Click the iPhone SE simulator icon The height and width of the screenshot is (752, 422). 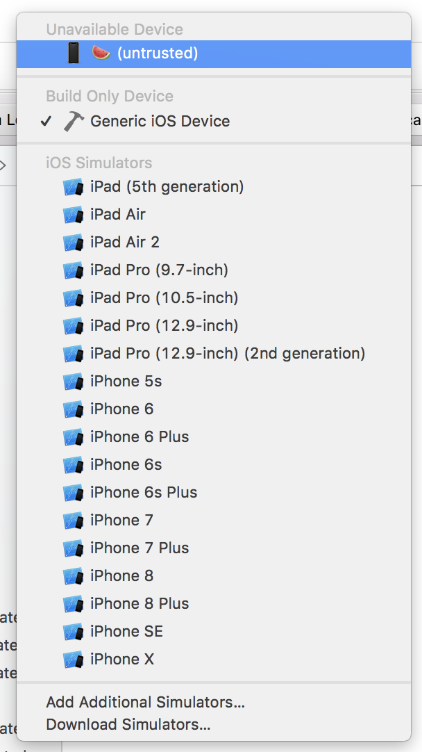pos(73,632)
